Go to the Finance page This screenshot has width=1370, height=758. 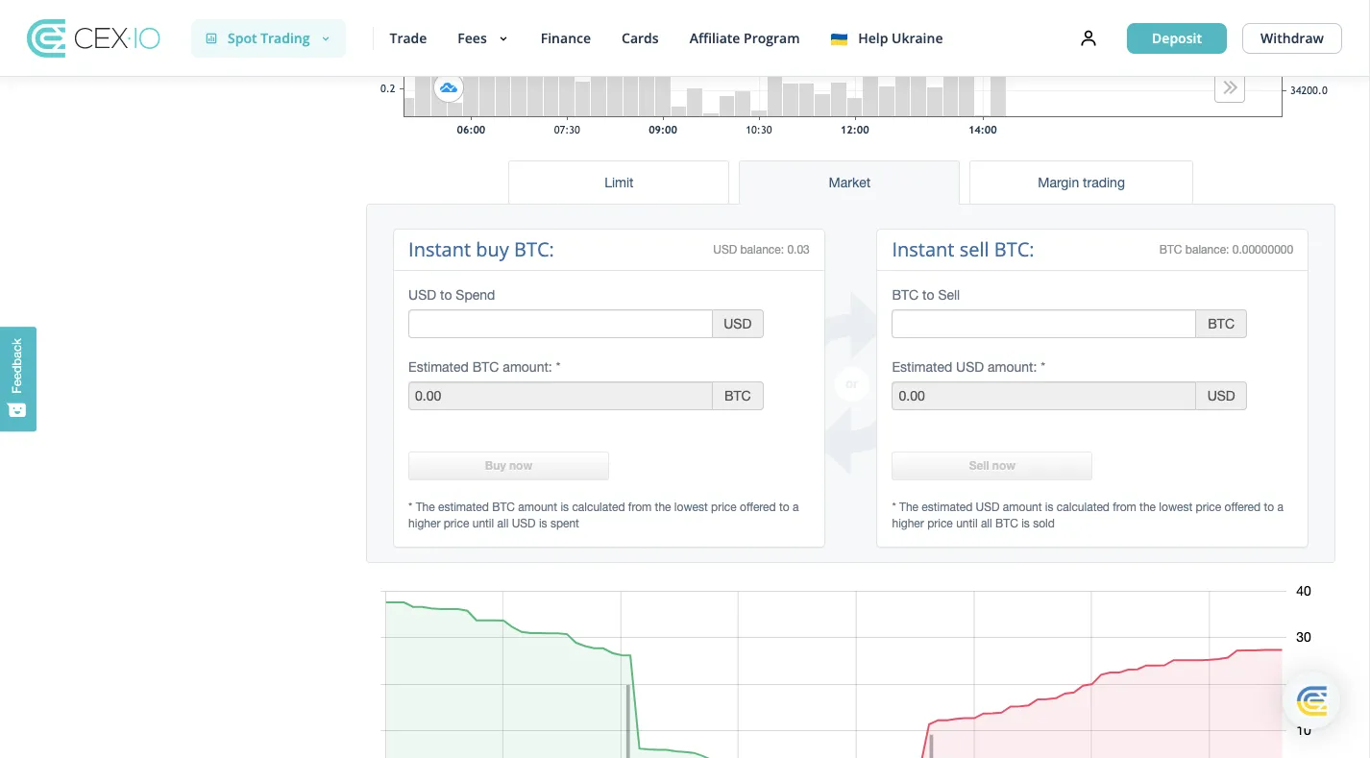coord(565,38)
